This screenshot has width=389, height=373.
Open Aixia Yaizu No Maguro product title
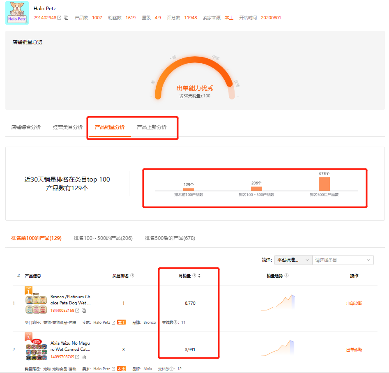click(x=71, y=346)
